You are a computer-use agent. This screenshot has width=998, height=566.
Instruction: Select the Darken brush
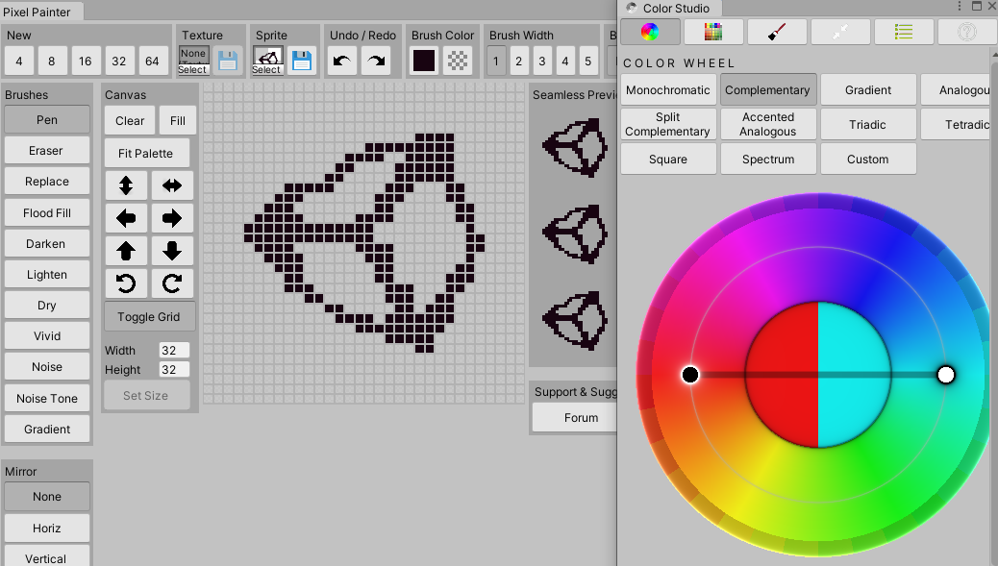(x=47, y=243)
